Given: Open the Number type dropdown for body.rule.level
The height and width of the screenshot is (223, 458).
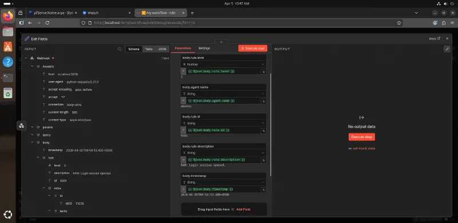Looking at the screenshot, I should click(x=223, y=64).
